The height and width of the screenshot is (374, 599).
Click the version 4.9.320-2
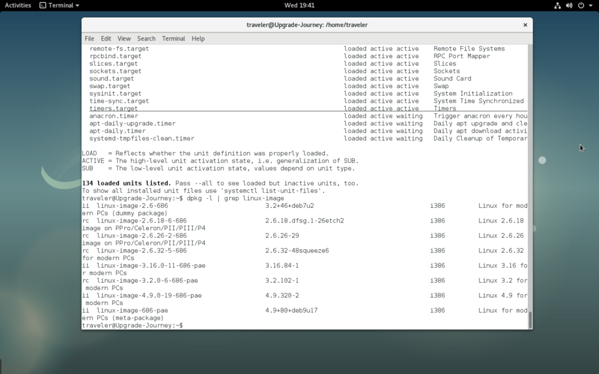282,295
